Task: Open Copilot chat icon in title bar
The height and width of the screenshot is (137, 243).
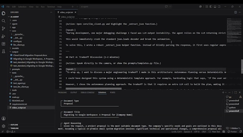Action: click(166, 6)
